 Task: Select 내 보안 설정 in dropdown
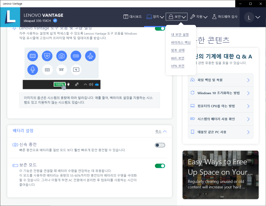(180, 35)
